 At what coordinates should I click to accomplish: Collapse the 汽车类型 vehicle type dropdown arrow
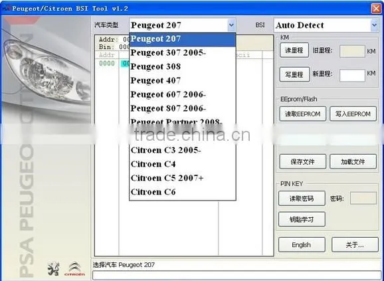pos(231,25)
